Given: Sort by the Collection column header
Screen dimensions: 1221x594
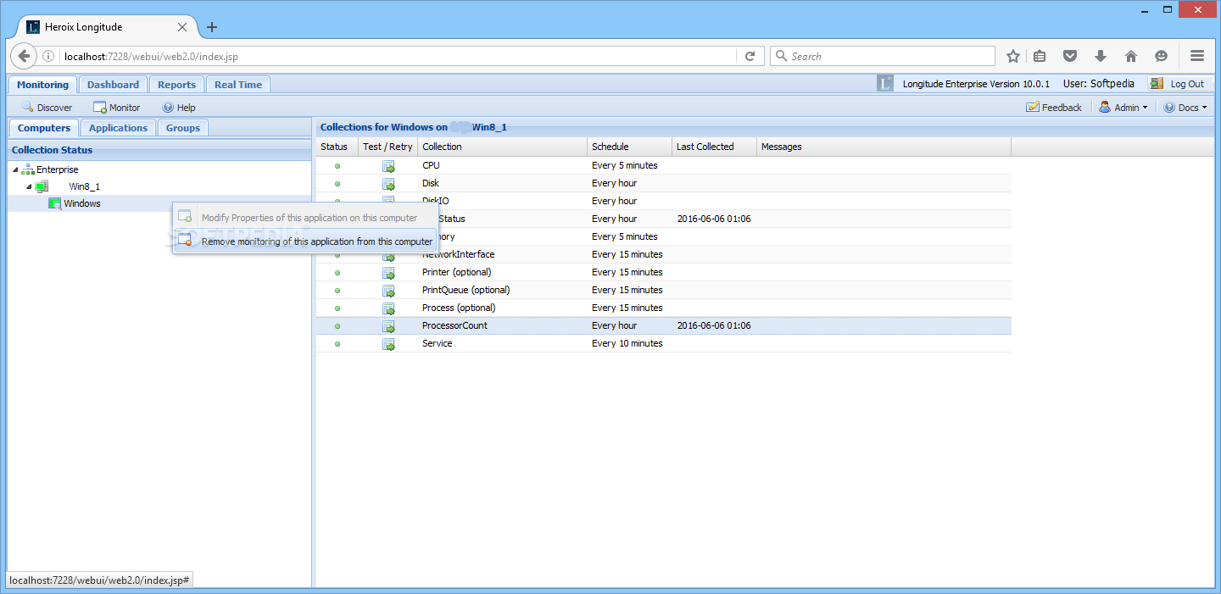Looking at the screenshot, I should point(502,147).
